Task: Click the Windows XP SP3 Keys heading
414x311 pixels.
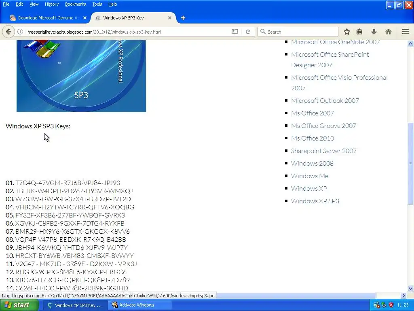Action: point(38,126)
